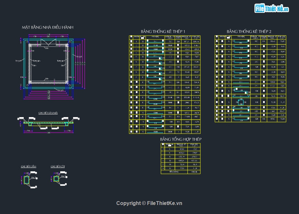Screen dimensions: 299x214
Task: Click the TỔNG CỘNG row in summary table
Action: [x=174, y=172]
